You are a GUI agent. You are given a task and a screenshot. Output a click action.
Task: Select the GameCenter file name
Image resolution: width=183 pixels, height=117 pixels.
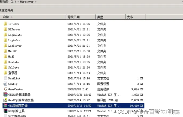click(x=16, y=89)
